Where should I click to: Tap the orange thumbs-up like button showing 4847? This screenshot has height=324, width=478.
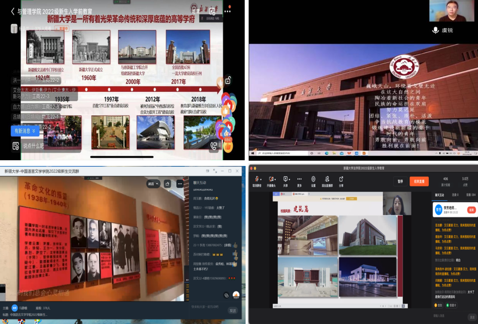tap(228, 147)
